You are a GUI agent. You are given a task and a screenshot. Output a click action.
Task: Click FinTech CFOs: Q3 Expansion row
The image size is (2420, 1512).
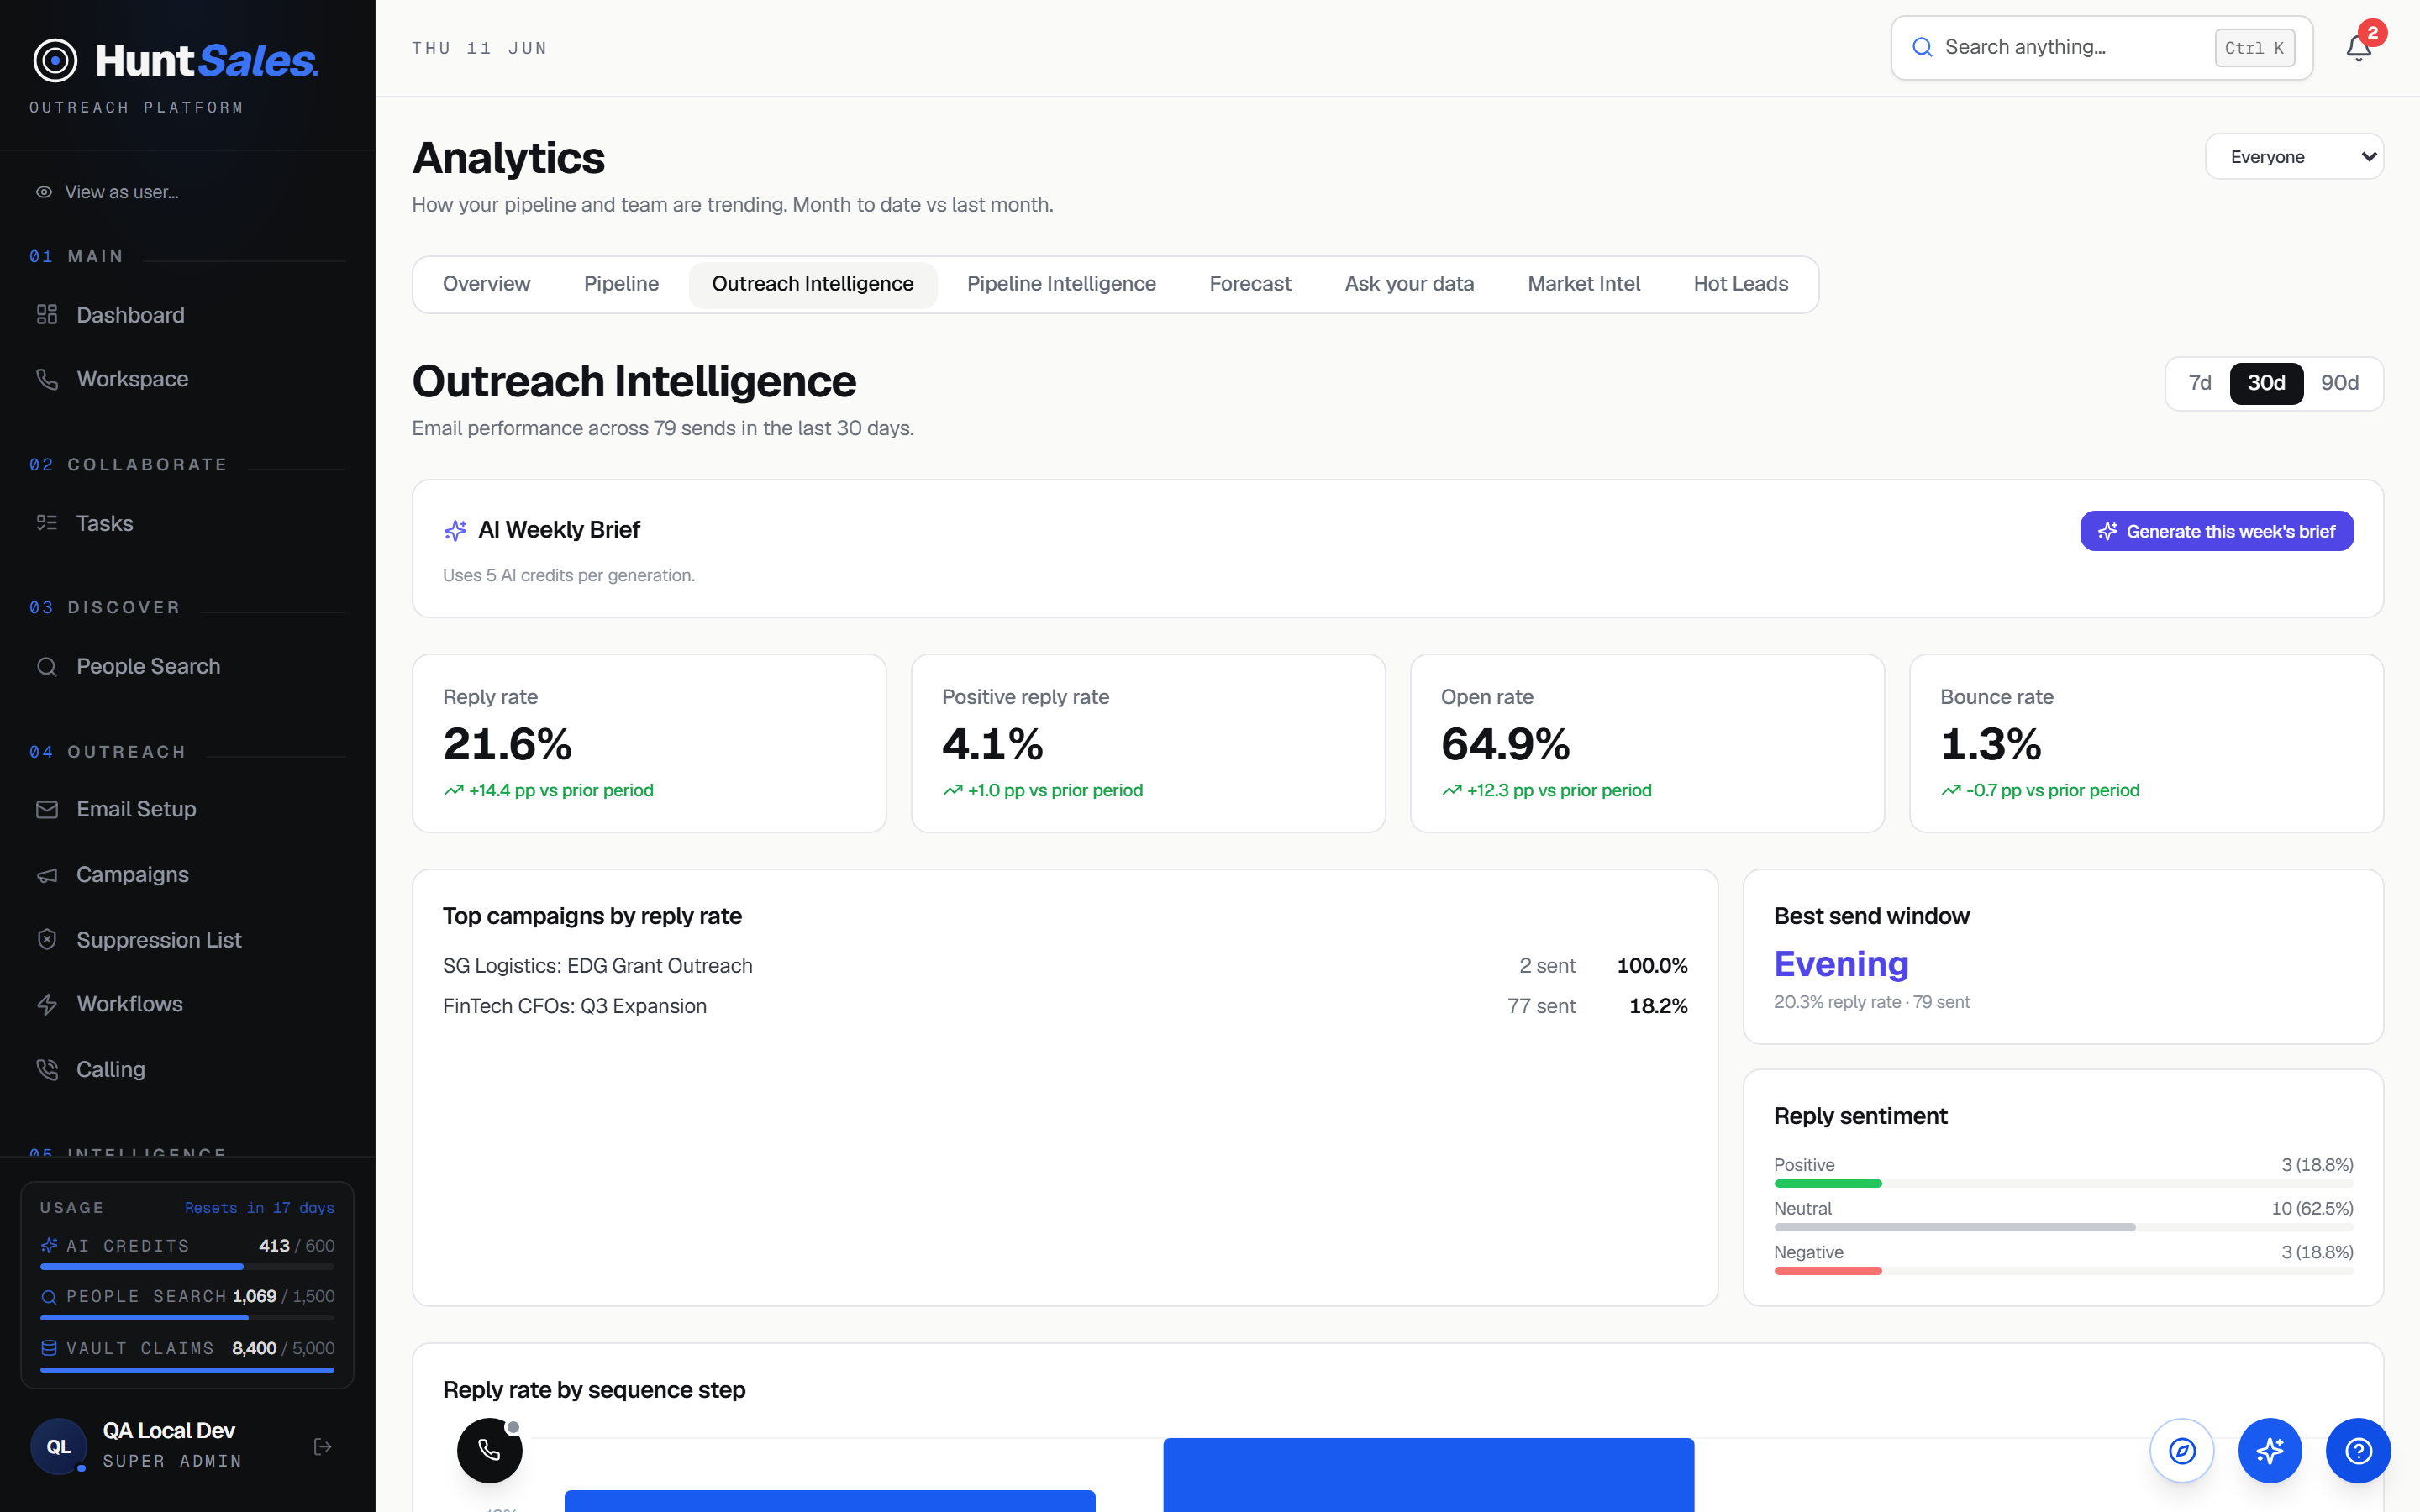pyautogui.click(x=1065, y=1006)
